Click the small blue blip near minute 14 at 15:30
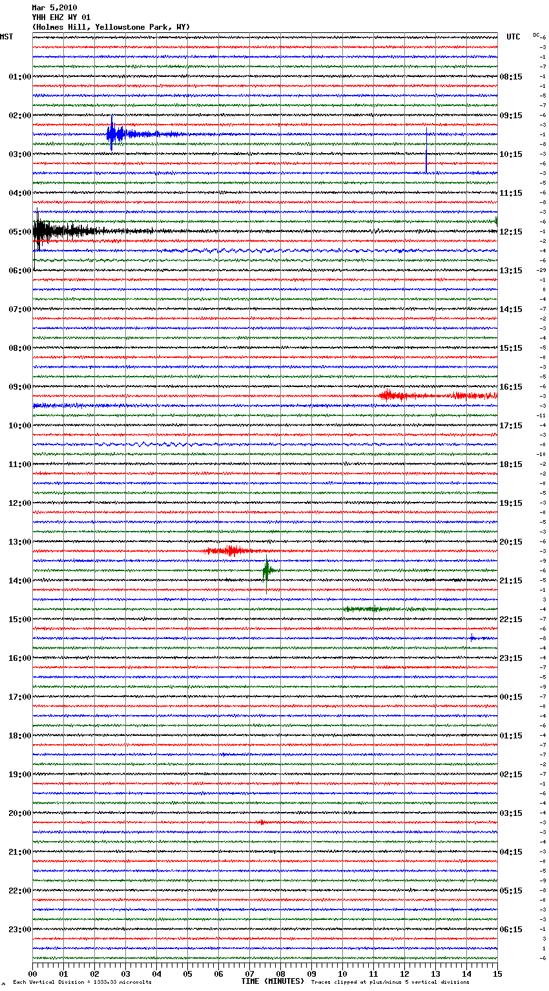 [x=473, y=638]
